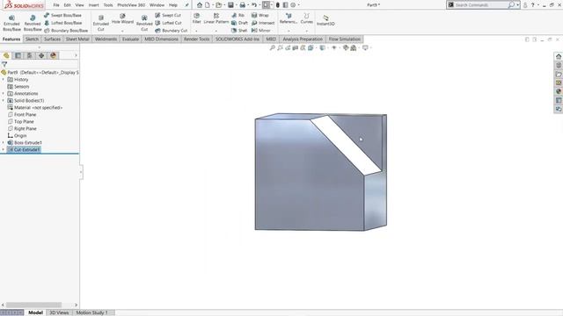Select the Fillet tool
The width and height of the screenshot is (563, 316).
click(x=196, y=19)
